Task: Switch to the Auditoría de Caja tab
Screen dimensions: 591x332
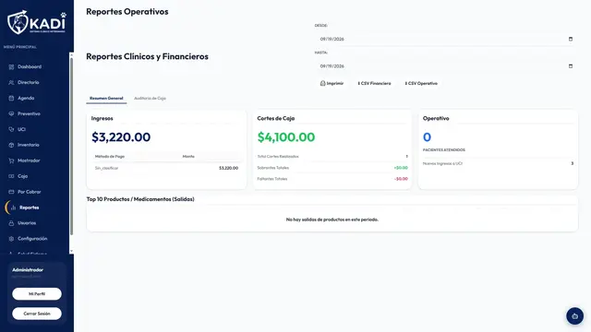Action: pyautogui.click(x=150, y=99)
